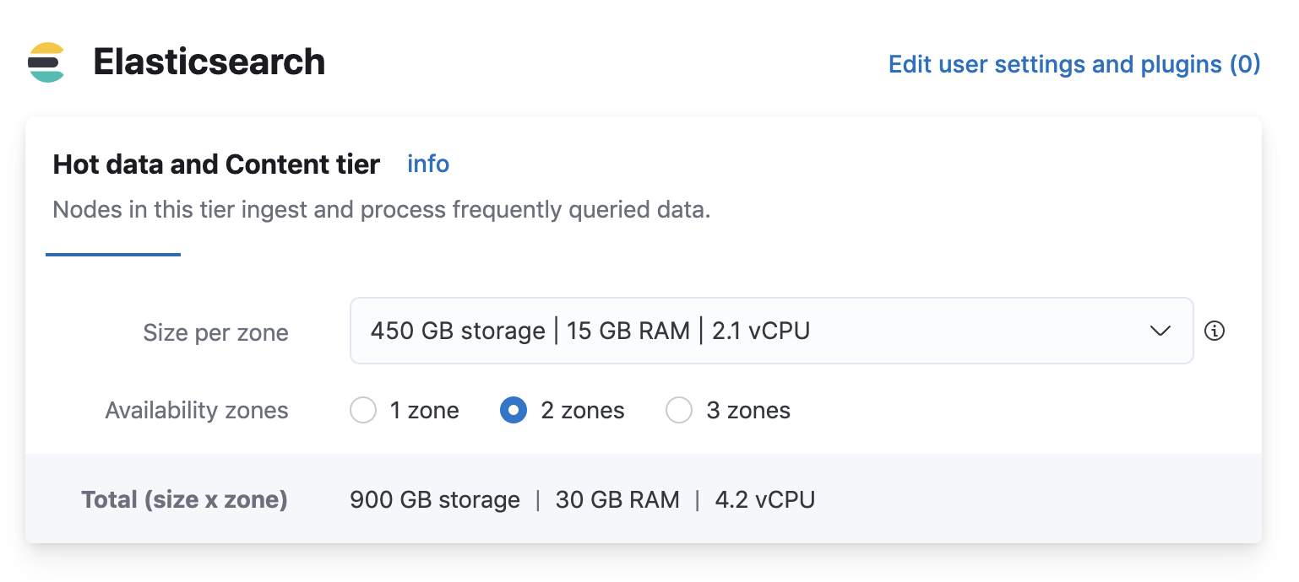Keep 2 zones selected by clicking its radio

click(x=513, y=410)
